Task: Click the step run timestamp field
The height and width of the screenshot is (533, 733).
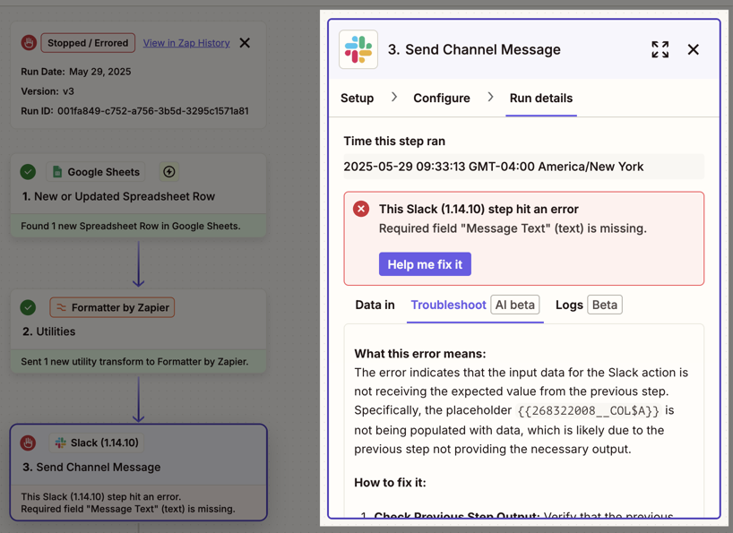Action: [523, 167]
